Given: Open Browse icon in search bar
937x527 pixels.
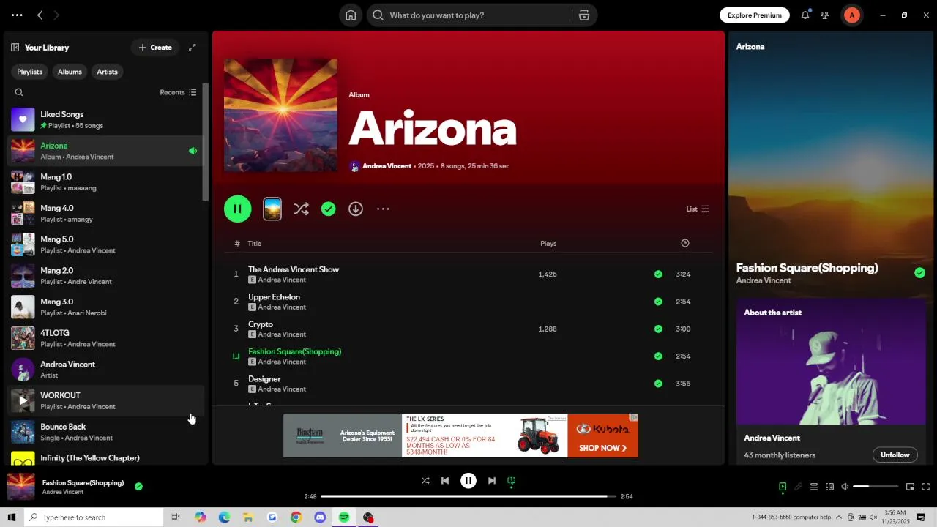Looking at the screenshot, I should tap(583, 15).
